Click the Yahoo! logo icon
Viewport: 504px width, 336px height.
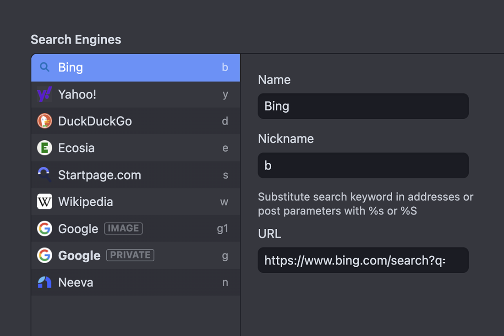tap(44, 94)
